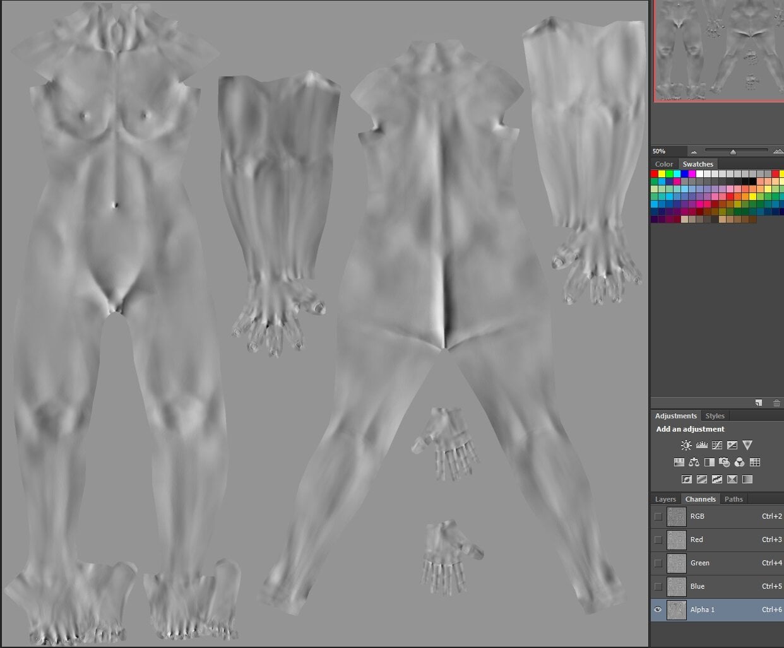Screen dimensions: 784x648
Task: Add a Vibrance adjustment
Action: click(747, 445)
